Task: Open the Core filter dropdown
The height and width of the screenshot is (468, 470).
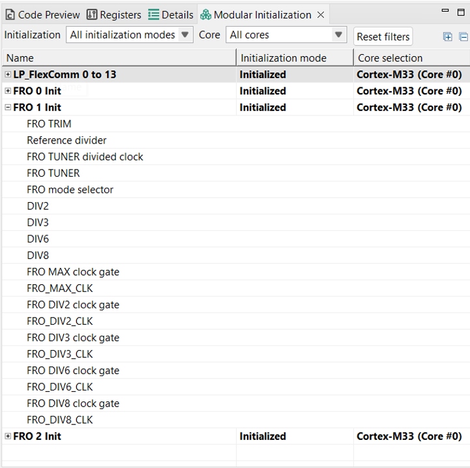Action: 286,35
